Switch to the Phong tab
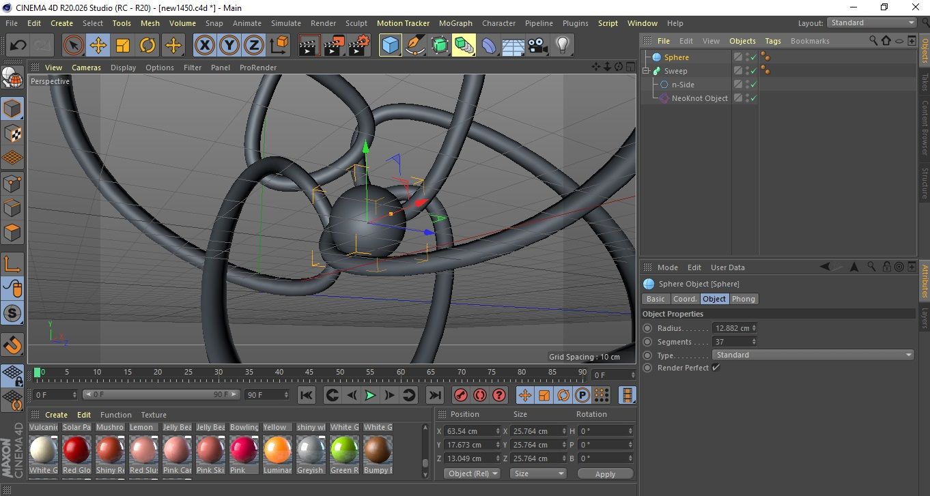Screen dimensions: 930x496 (744, 299)
